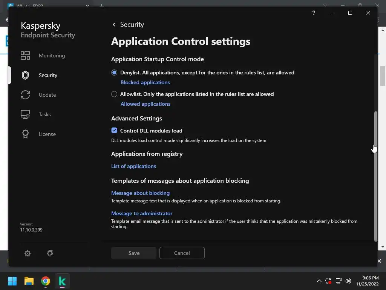The width and height of the screenshot is (386, 290).
Task: Open the Windows Start menu
Action: (x=12, y=281)
